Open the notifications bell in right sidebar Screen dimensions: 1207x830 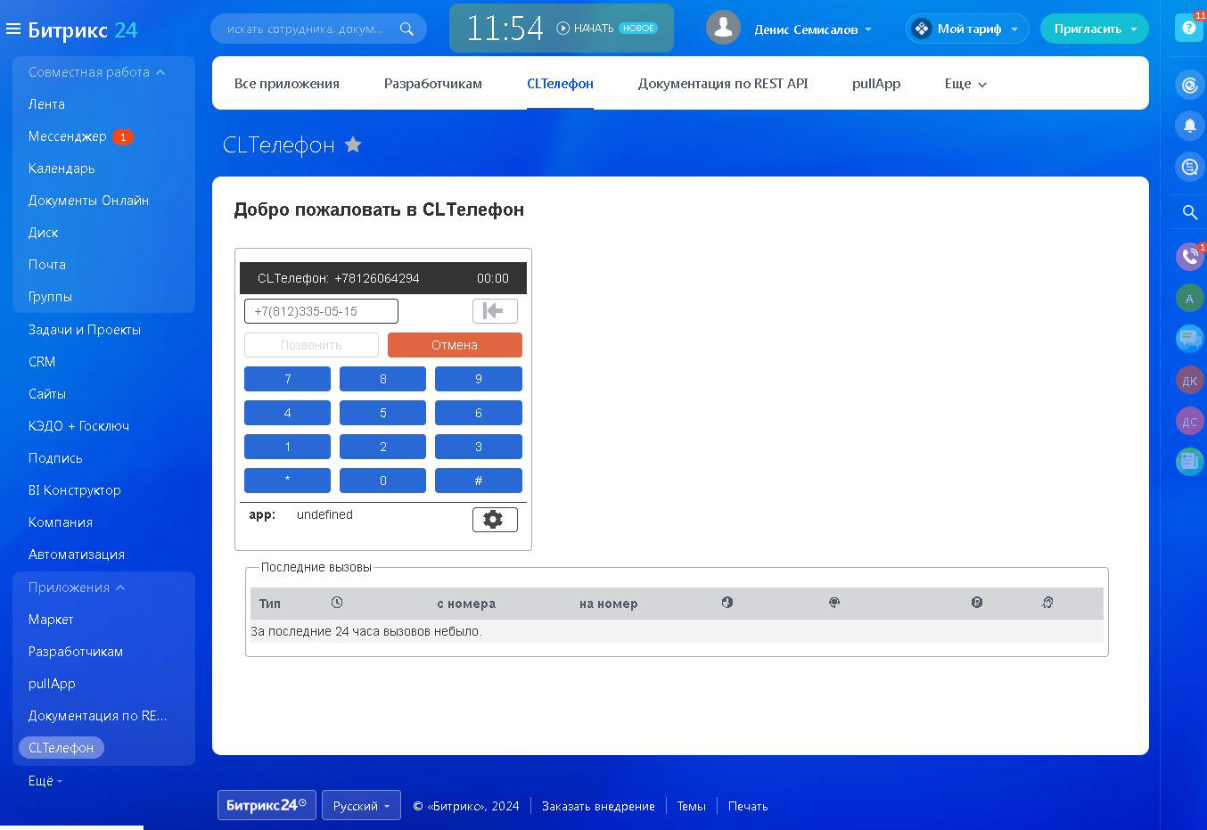[1189, 126]
